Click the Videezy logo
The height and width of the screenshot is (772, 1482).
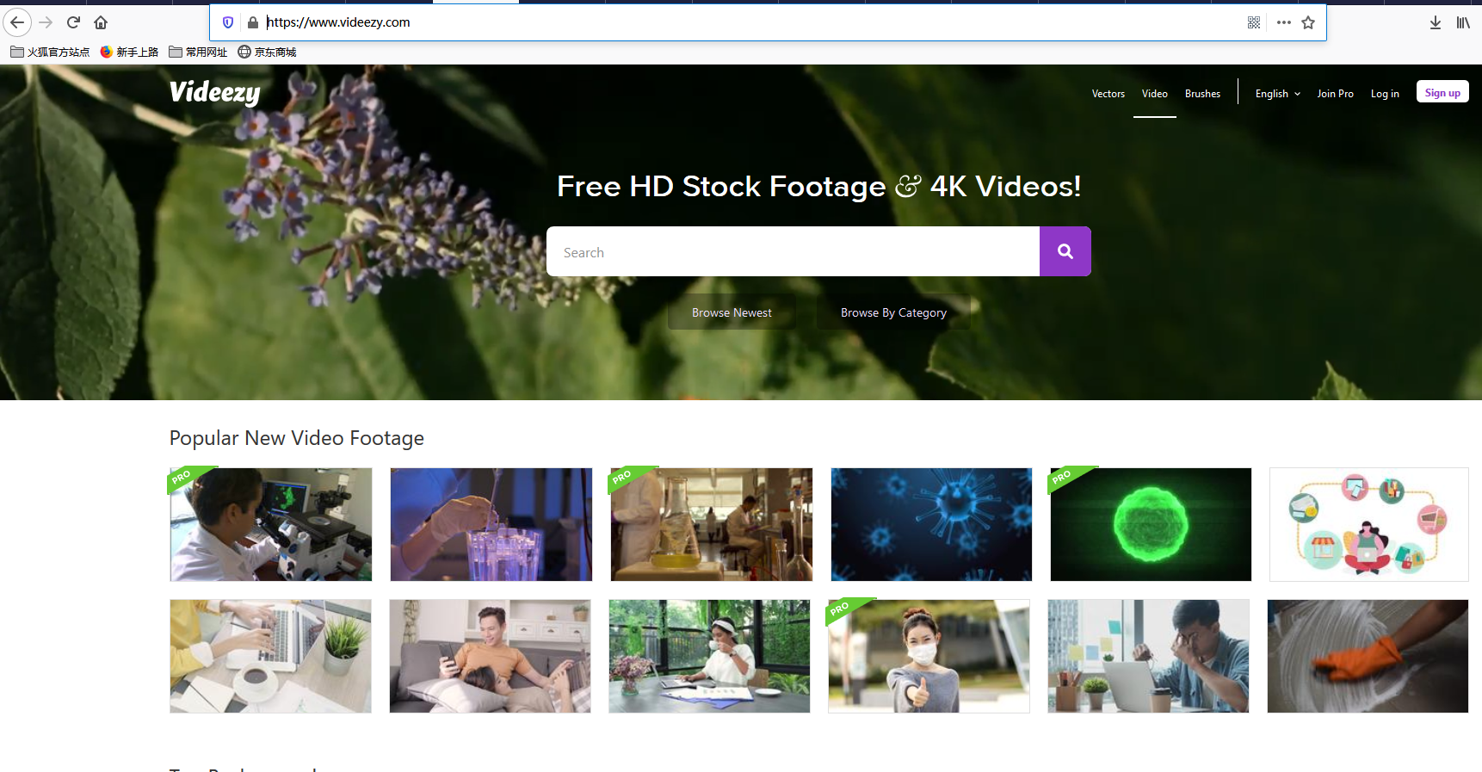[214, 92]
